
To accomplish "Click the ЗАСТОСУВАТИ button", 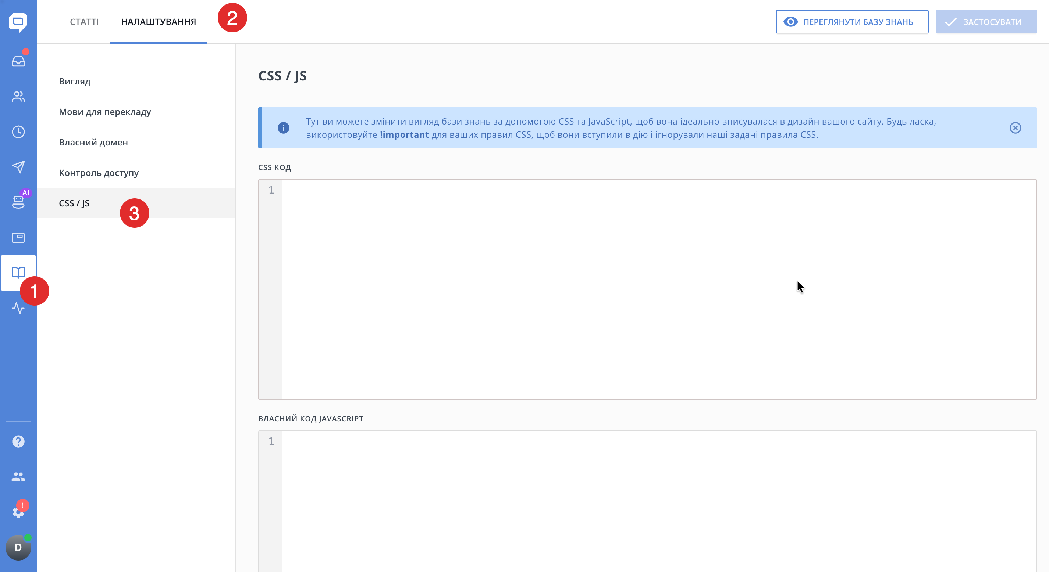I will coord(986,22).
